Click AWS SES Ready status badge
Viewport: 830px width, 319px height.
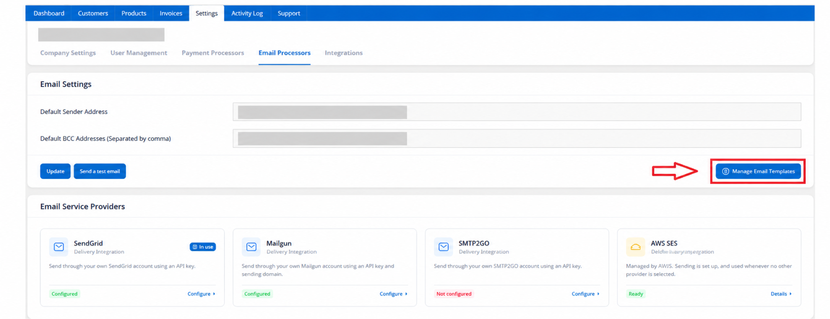[636, 294]
